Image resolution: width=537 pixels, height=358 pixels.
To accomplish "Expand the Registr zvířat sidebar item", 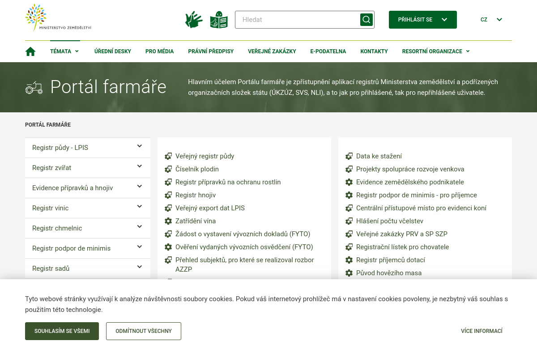I will (x=140, y=166).
